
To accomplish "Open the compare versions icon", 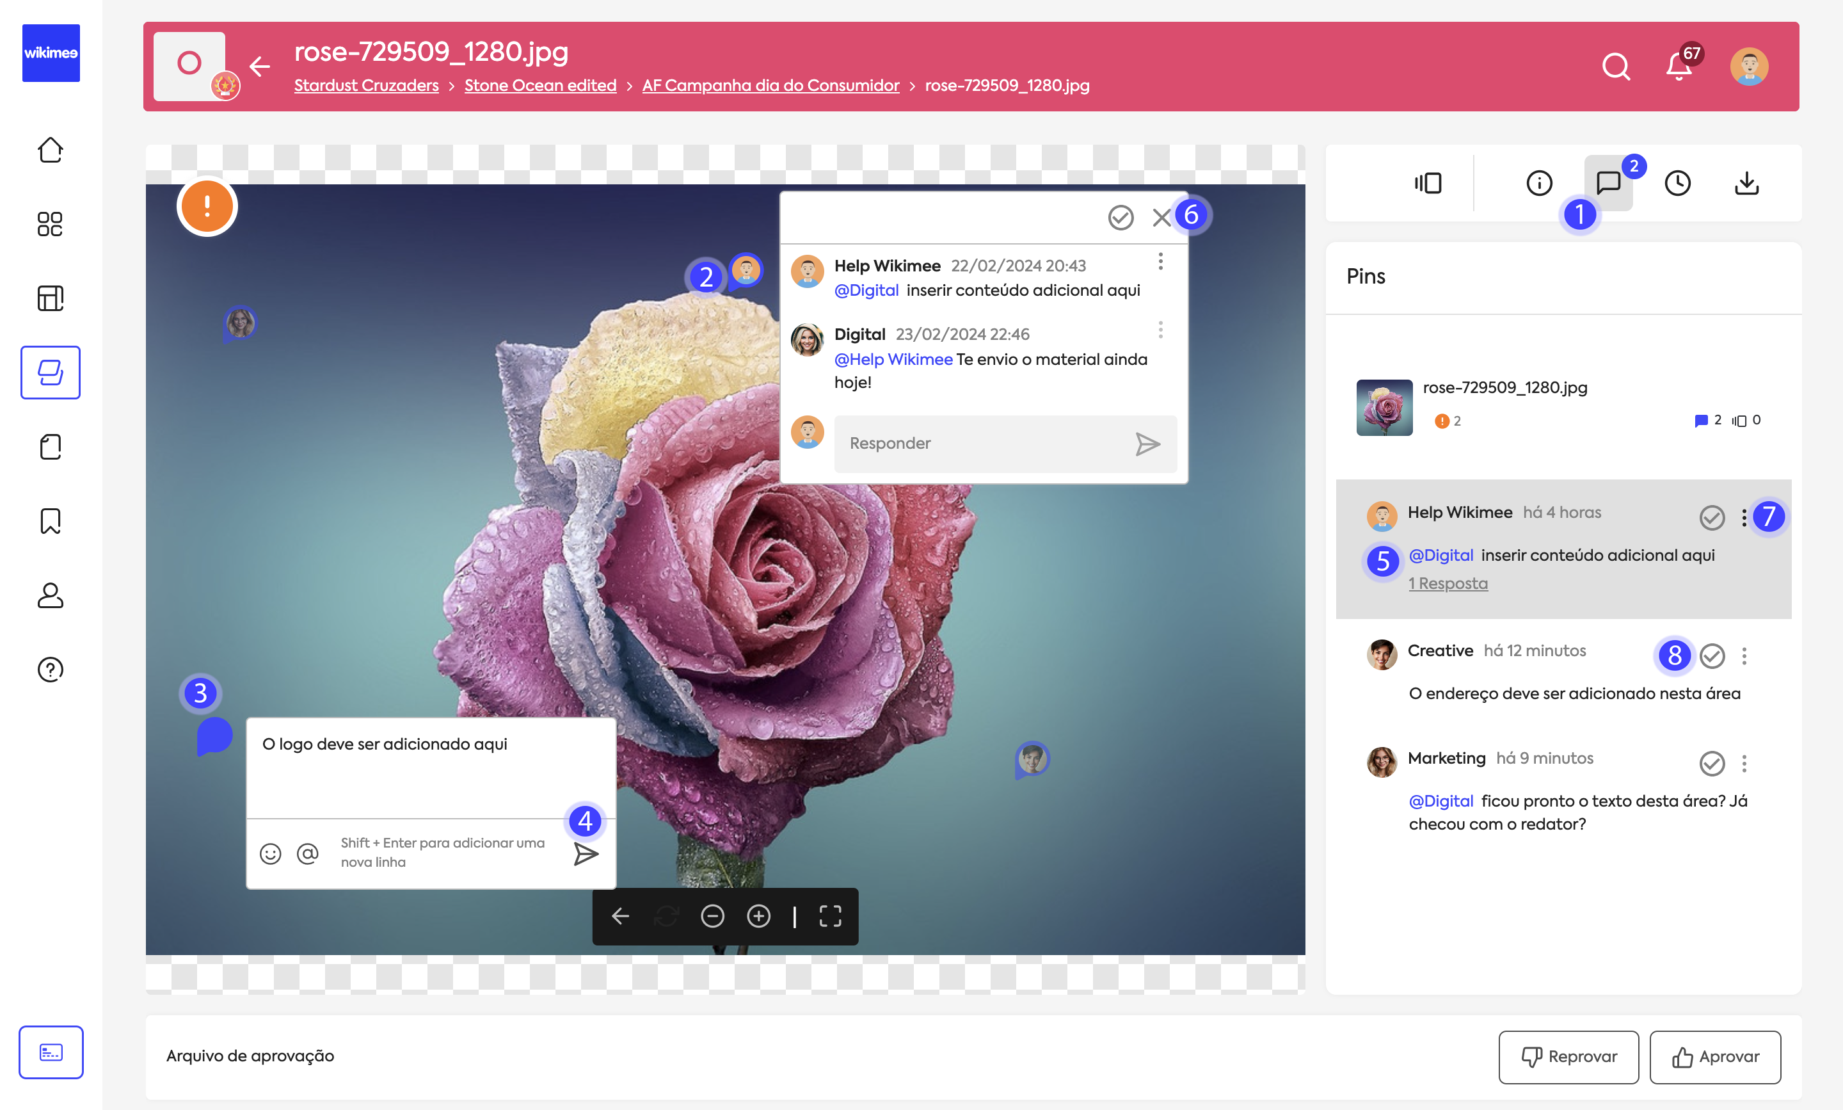I will coord(1427,183).
